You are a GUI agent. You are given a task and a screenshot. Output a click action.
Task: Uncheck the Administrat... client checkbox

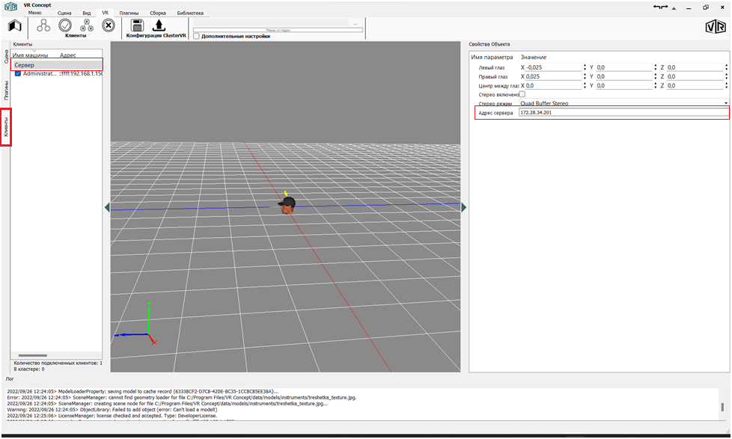(18, 74)
